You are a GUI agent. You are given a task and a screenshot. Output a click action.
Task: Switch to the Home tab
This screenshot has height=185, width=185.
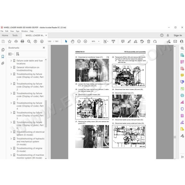pyautogui.click(x=5, y=35)
